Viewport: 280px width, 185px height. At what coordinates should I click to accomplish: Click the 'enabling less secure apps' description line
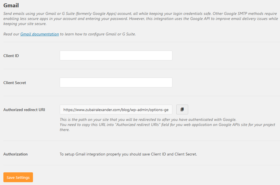pyautogui.click(x=141, y=19)
